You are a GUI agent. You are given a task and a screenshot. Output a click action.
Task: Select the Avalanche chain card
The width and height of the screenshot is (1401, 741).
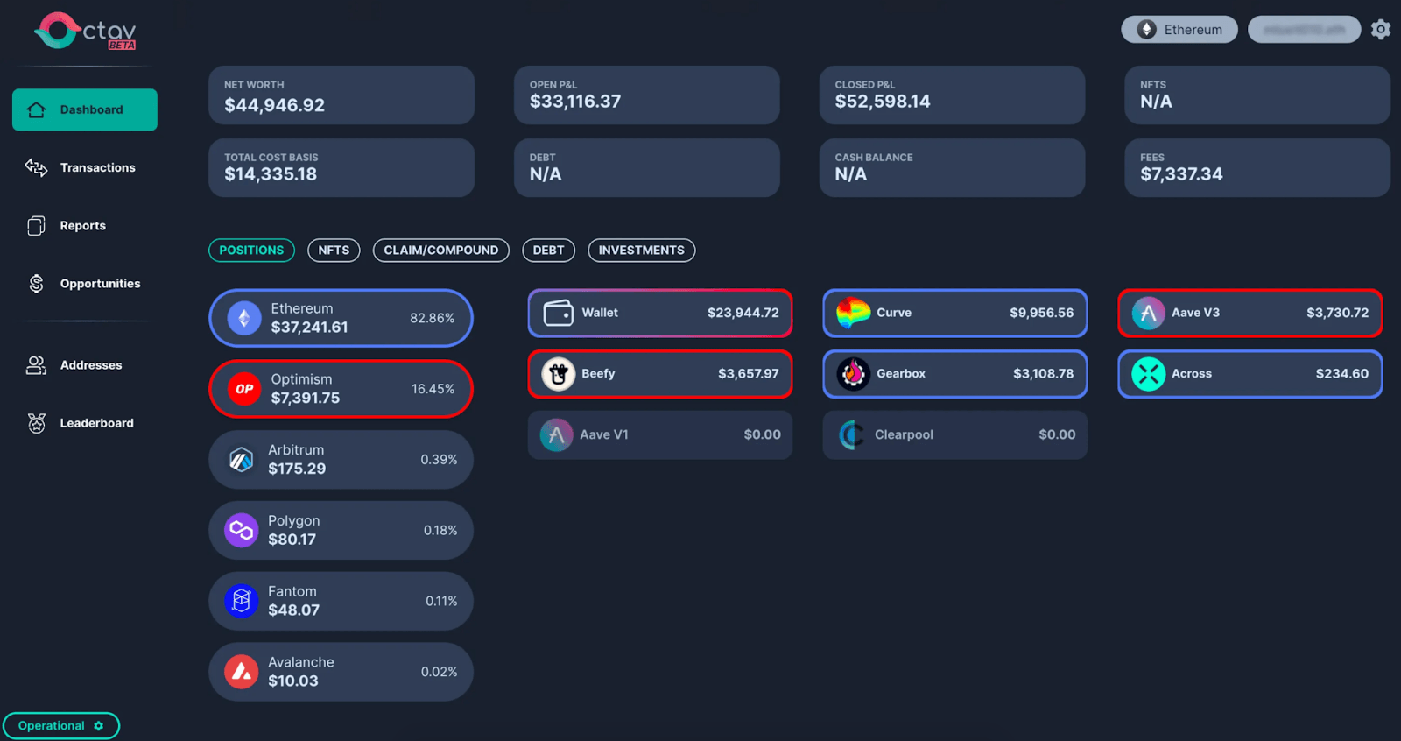click(341, 673)
